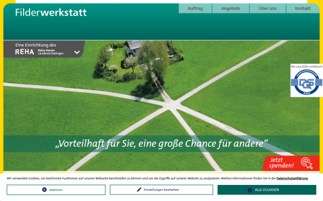This screenshot has height=201, width=323.
Task: Click the slogan 'Vorteilhaft für Sie' banner text
Action: [161, 144]
